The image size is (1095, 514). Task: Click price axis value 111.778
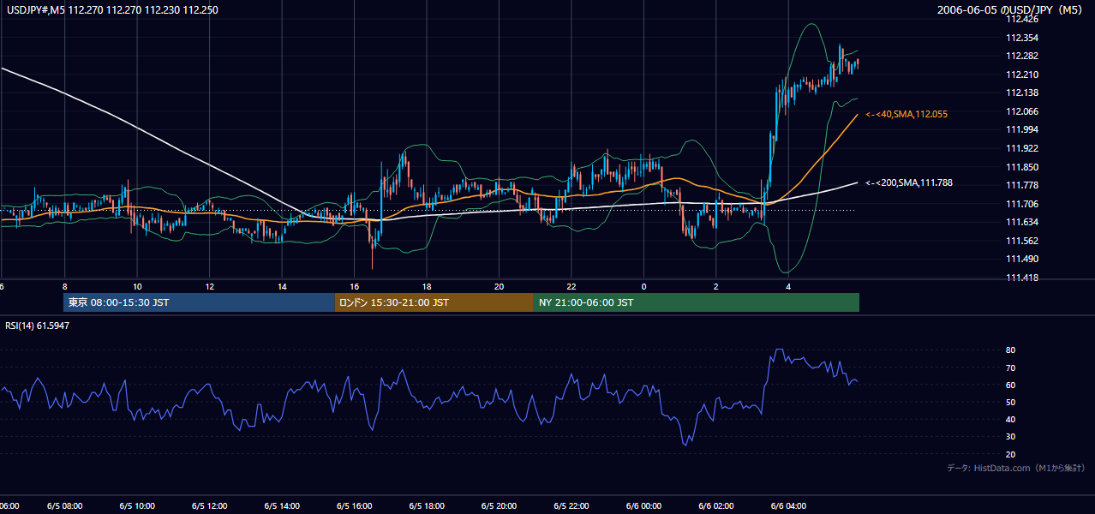(x=1021, y=185)
